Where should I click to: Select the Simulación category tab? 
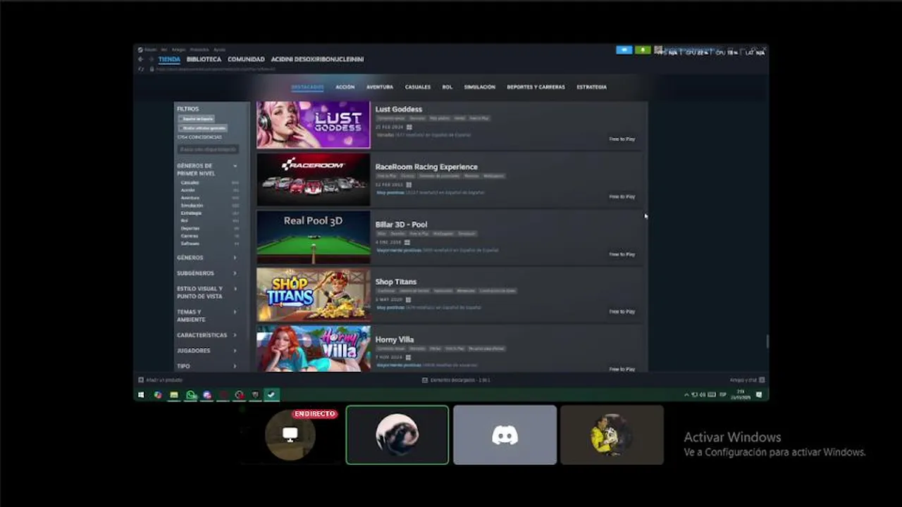(480, 87)
